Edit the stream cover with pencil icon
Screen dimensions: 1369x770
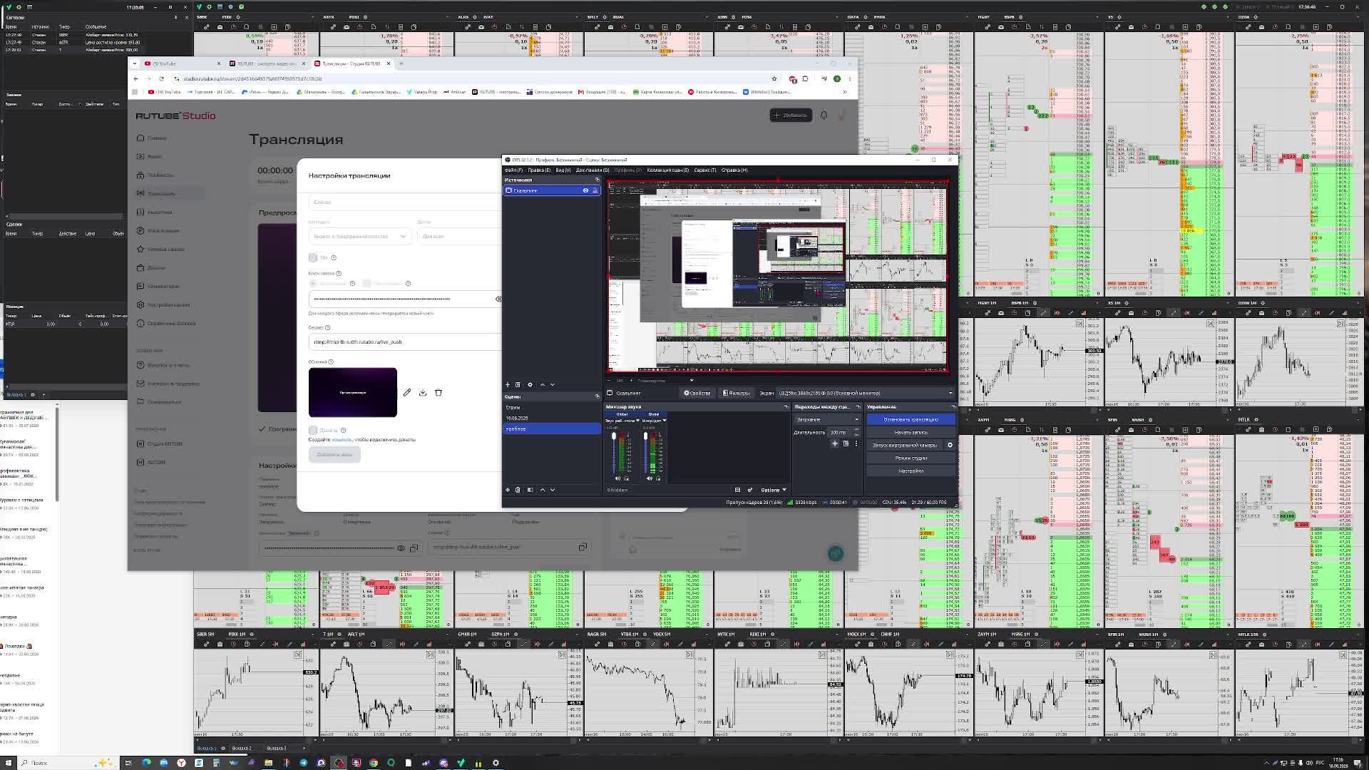(407, 392)
